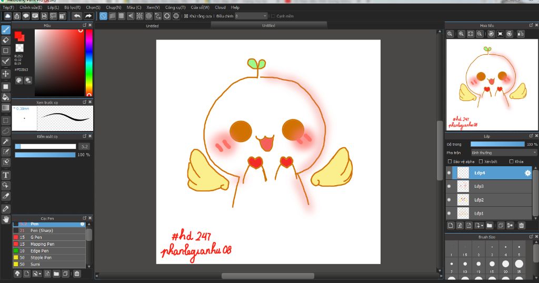The height and width of the screenshot is (283, 539).
Task: Select the Move tool
Action: click(x=5, y=74)
